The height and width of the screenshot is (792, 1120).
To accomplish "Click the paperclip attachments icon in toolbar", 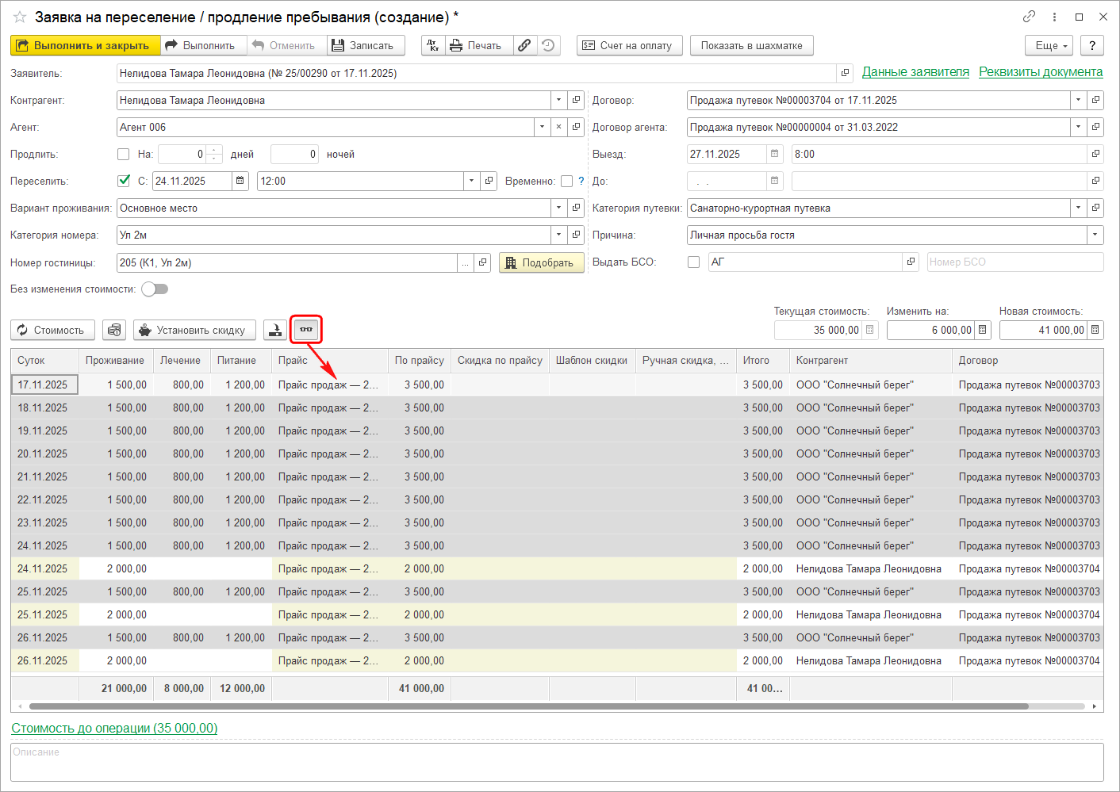I will (524, 46).
